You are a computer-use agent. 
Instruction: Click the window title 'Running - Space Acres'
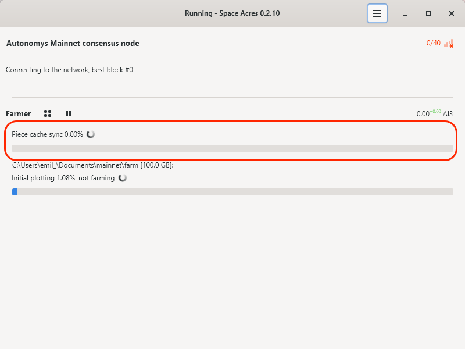pyautogui.click(x=232, y=13)
